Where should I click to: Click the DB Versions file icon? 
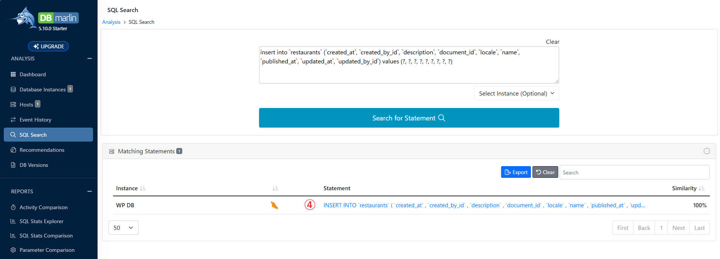pos(13,165)
